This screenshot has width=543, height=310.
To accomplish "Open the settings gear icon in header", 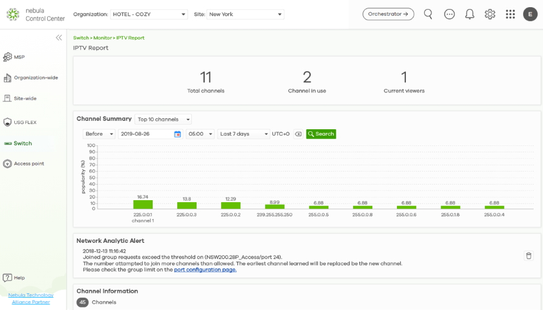I will pyautogui.click(x=490, y=14).
